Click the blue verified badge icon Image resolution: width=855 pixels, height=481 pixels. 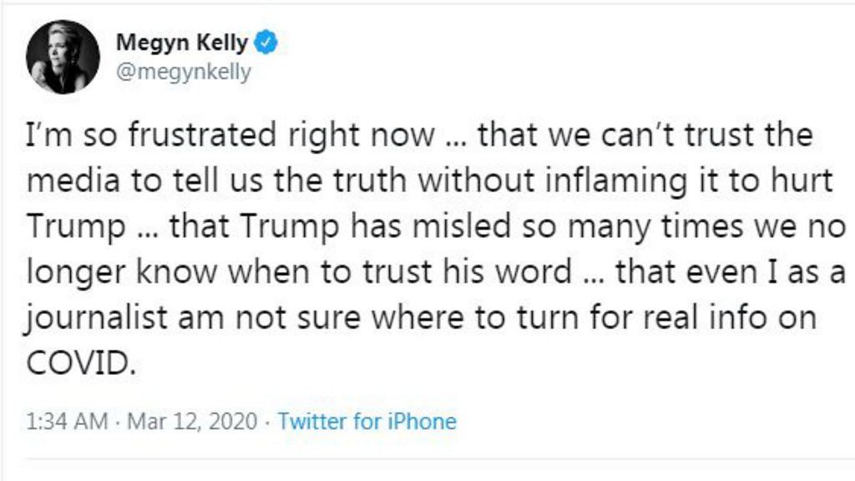266,43
